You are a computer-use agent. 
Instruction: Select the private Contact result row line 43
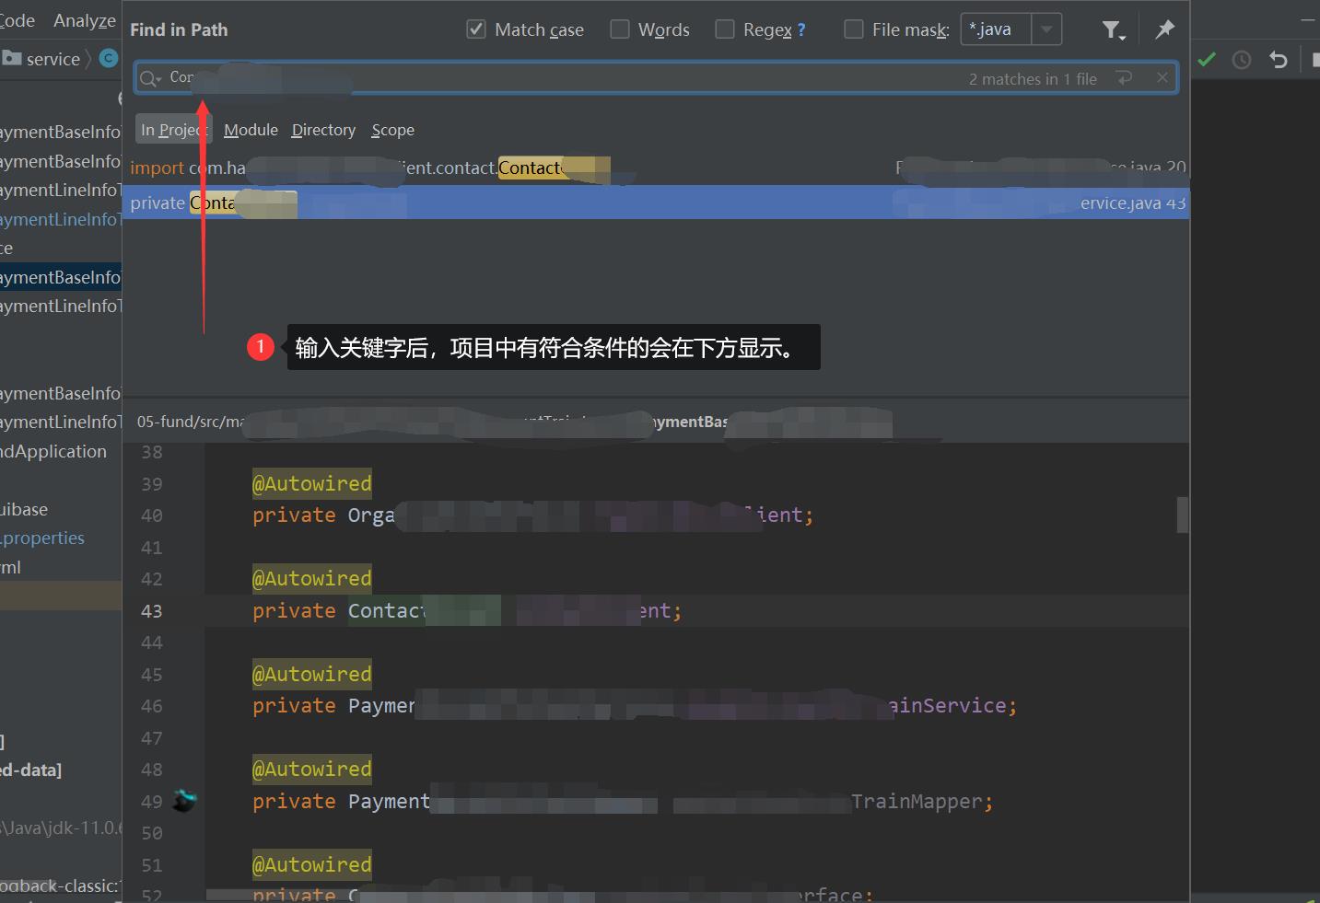(x=656, y=203)
